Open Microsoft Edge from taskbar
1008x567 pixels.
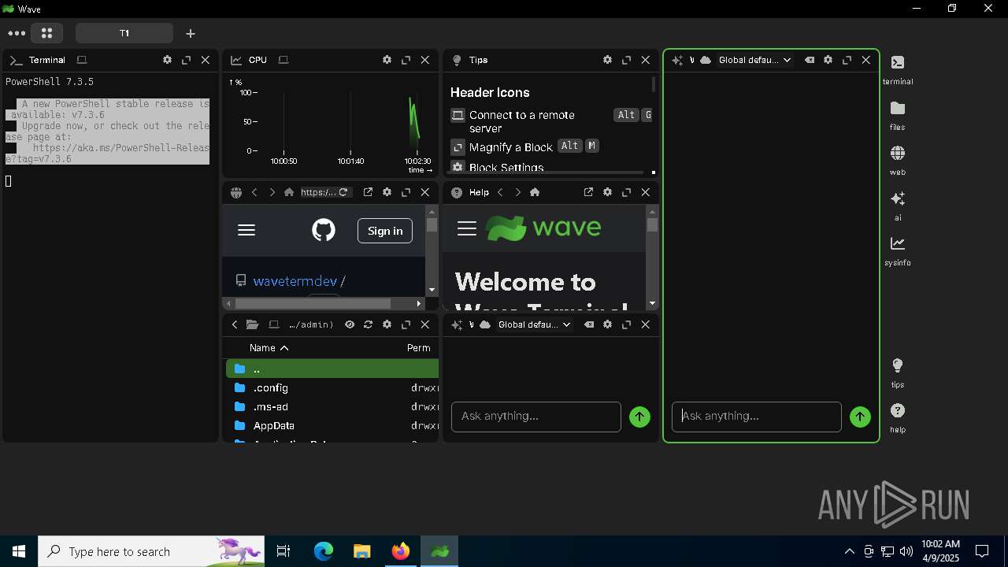tap(324, 551)
